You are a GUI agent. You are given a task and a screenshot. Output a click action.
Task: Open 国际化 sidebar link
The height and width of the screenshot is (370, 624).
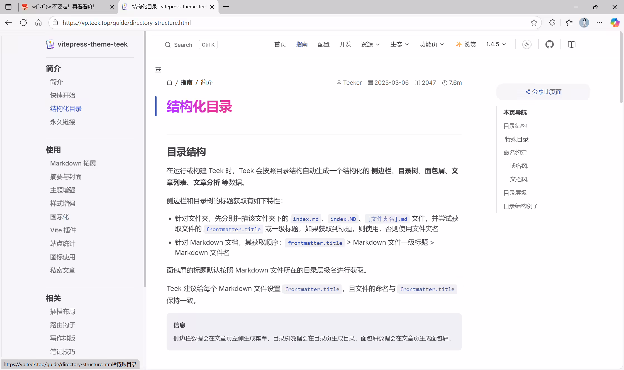60,217
